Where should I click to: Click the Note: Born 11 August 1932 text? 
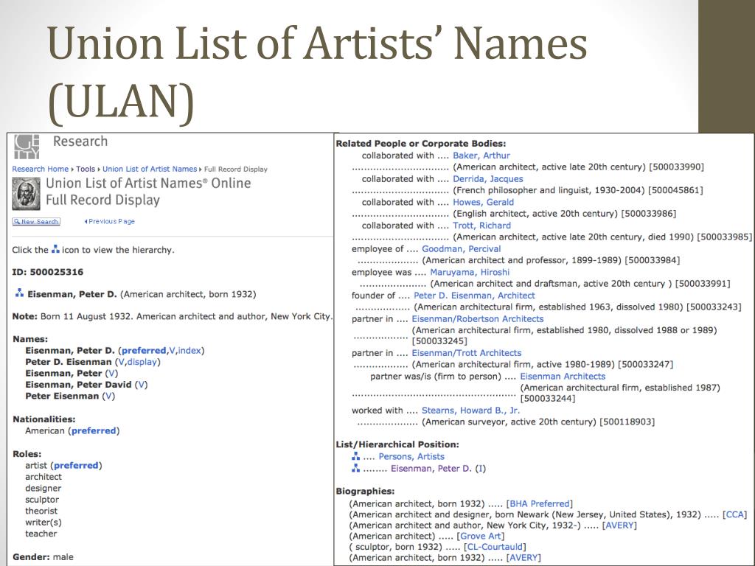click(x=173, y=316)
